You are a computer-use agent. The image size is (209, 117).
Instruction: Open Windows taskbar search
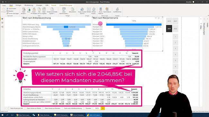point(7,115)
